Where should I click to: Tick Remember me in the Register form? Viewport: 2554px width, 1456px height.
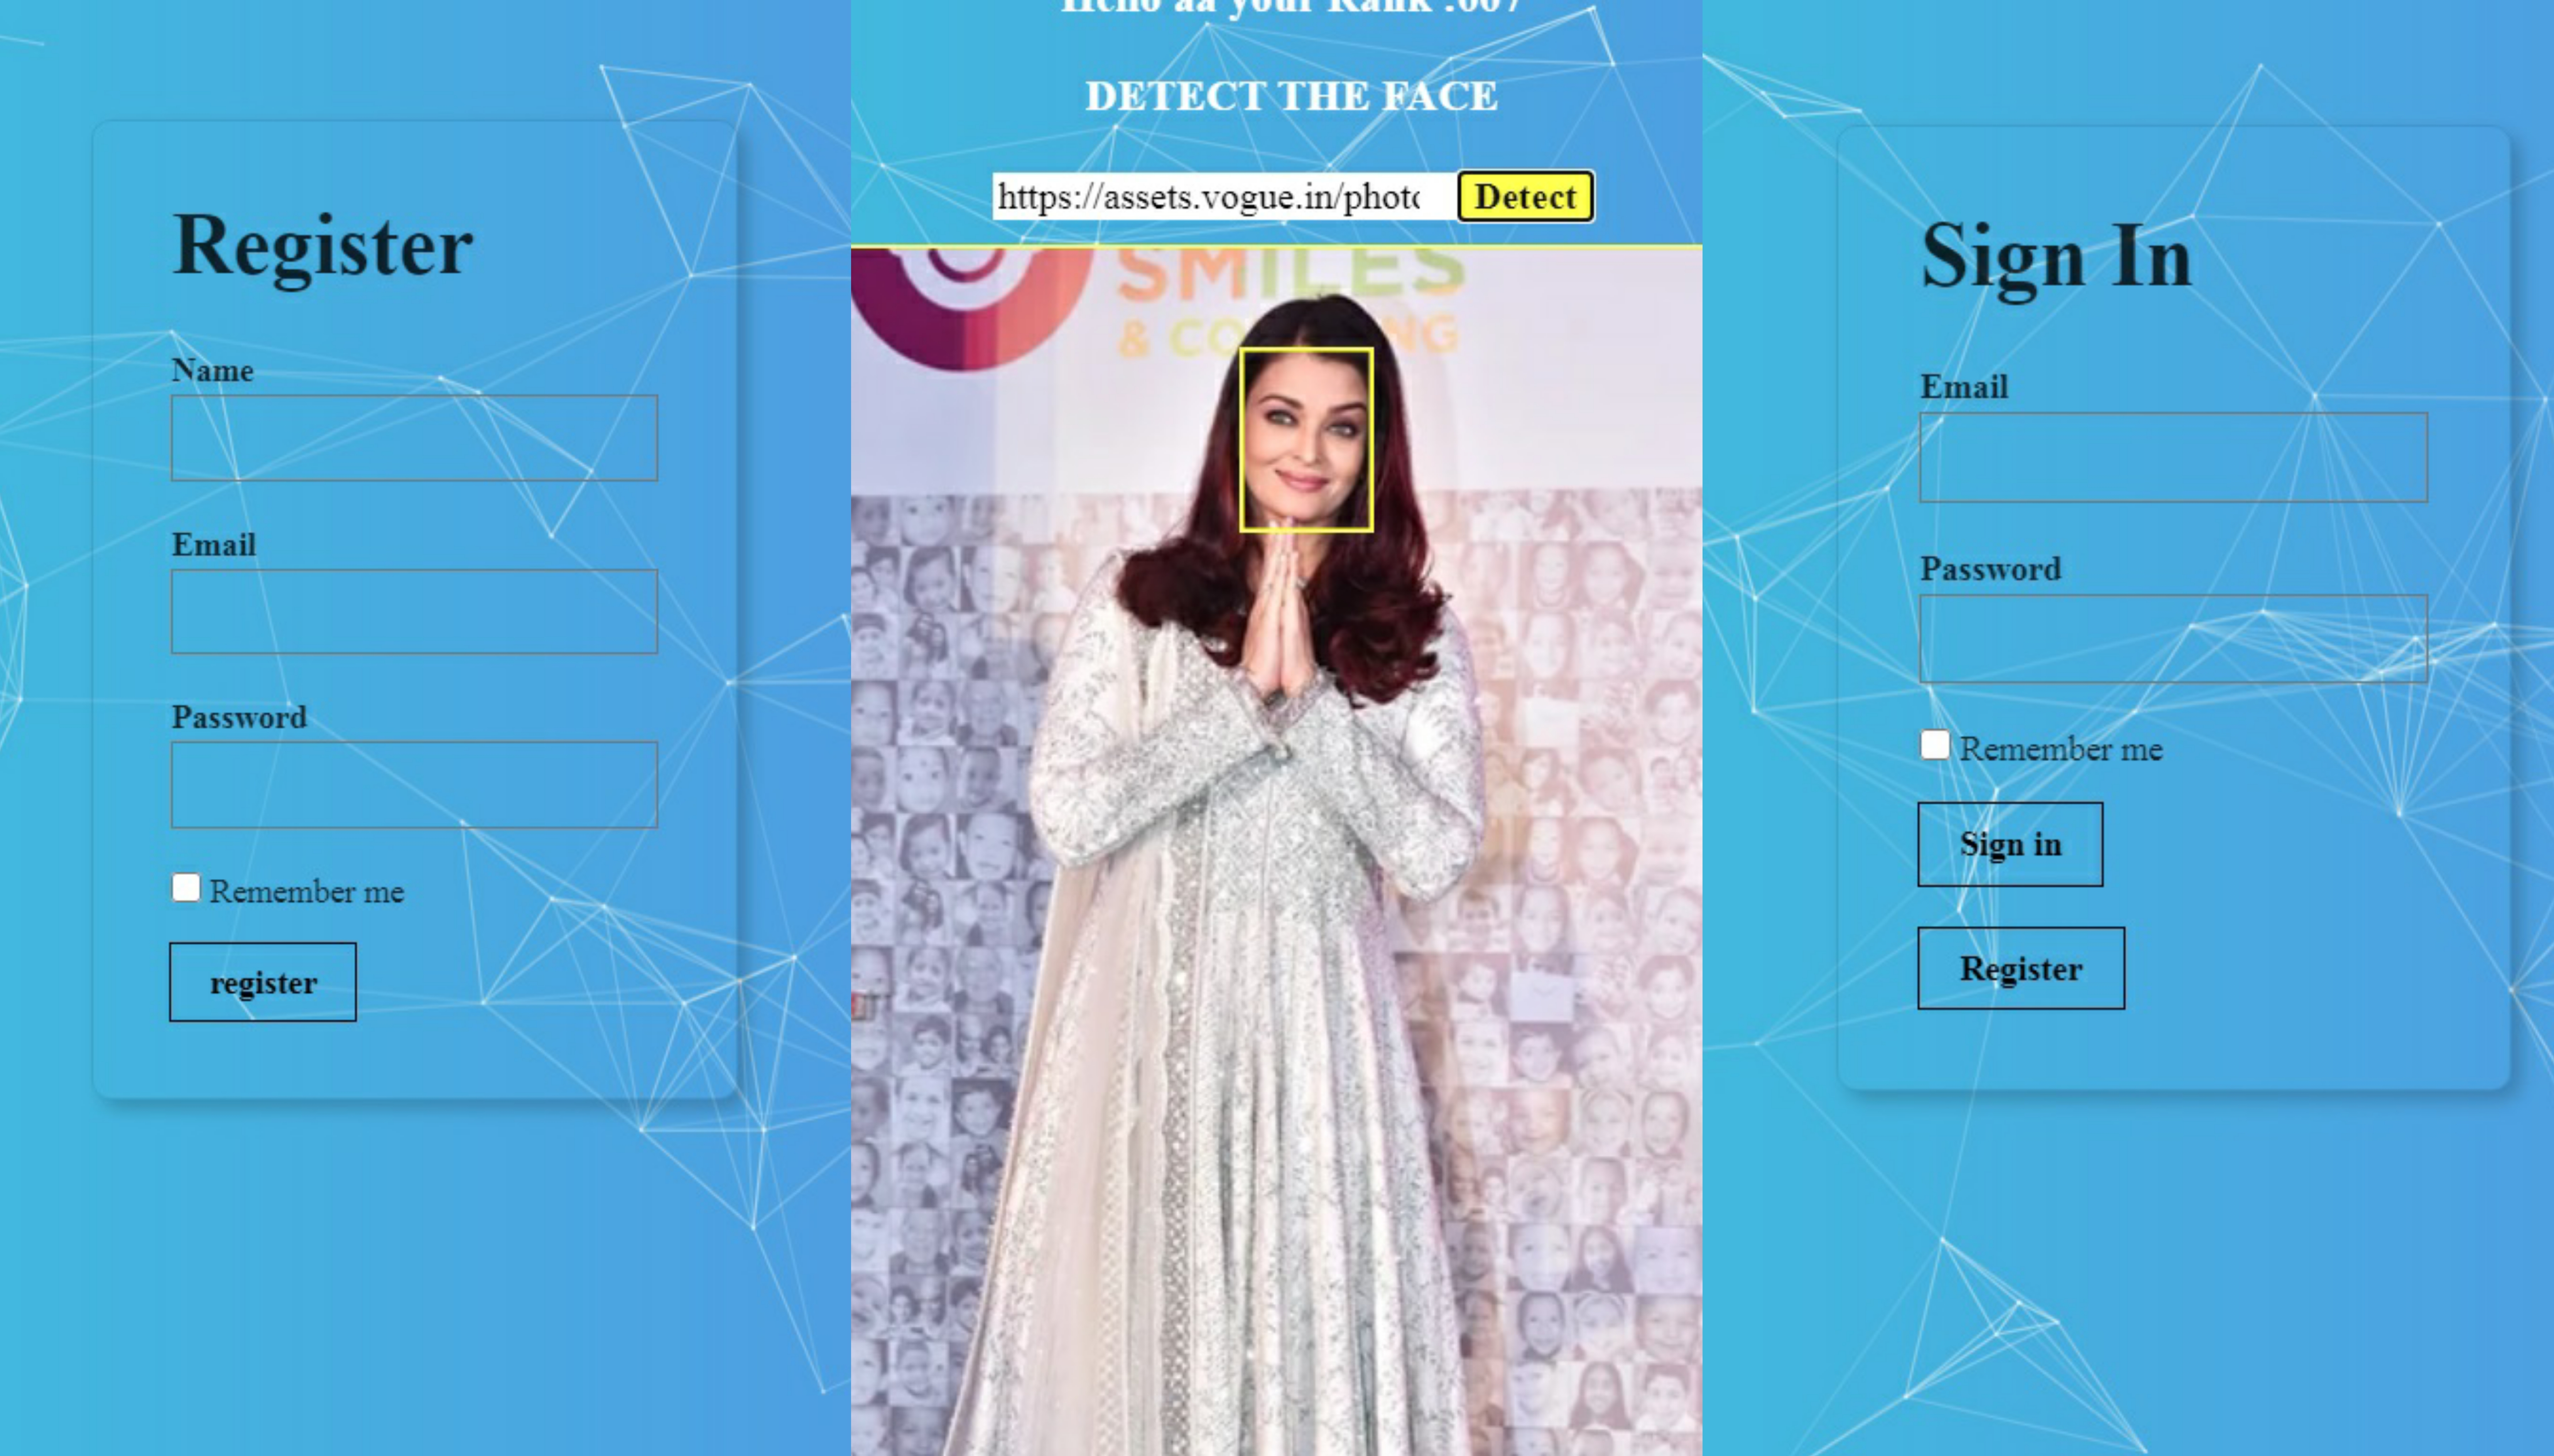point(186,888)
